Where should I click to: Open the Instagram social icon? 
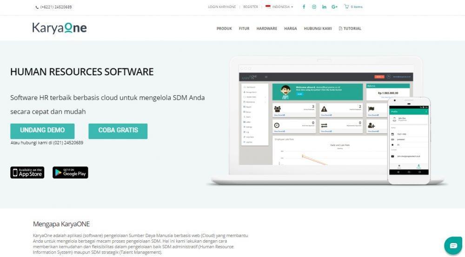pos(314,7)
